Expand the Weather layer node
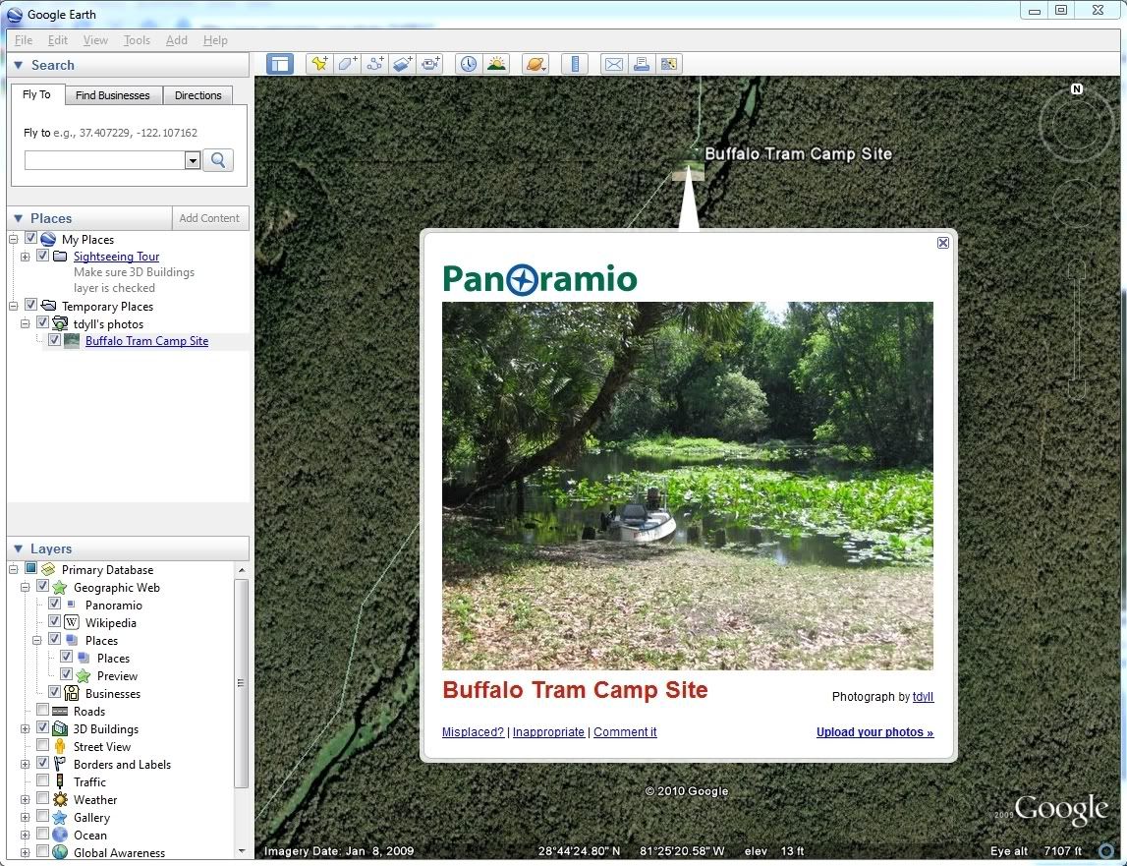 (x=26, y=800)
